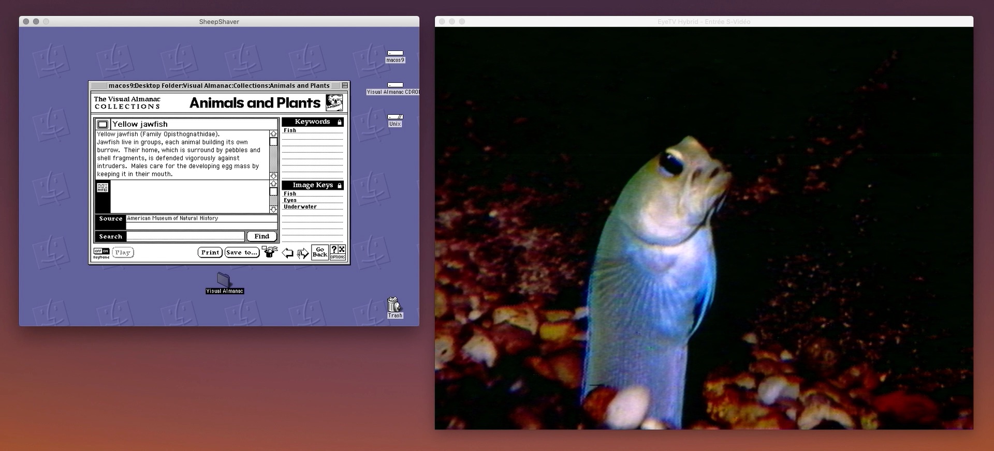Click the Keywords padlock icon
994x451 pixels.
click(340, 122)
